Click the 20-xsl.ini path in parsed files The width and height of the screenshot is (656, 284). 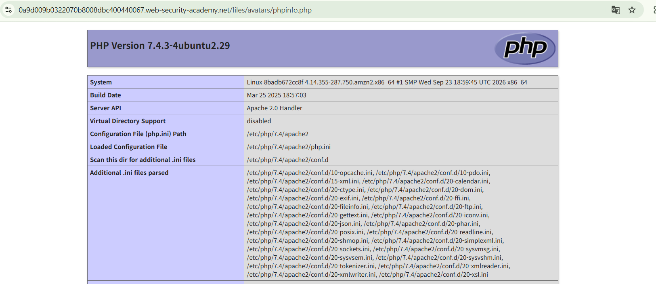point(434,274)
